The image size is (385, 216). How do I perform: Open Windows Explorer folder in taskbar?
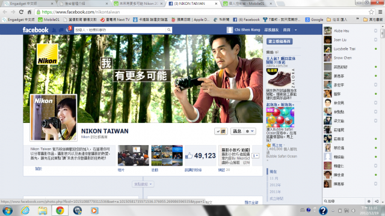pyautogui.click(x=42, y=211)
